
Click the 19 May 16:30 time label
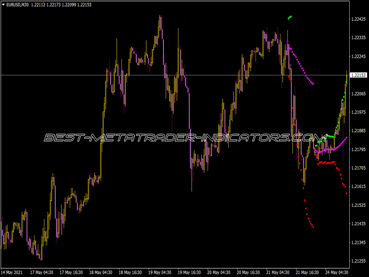point(189,272)
